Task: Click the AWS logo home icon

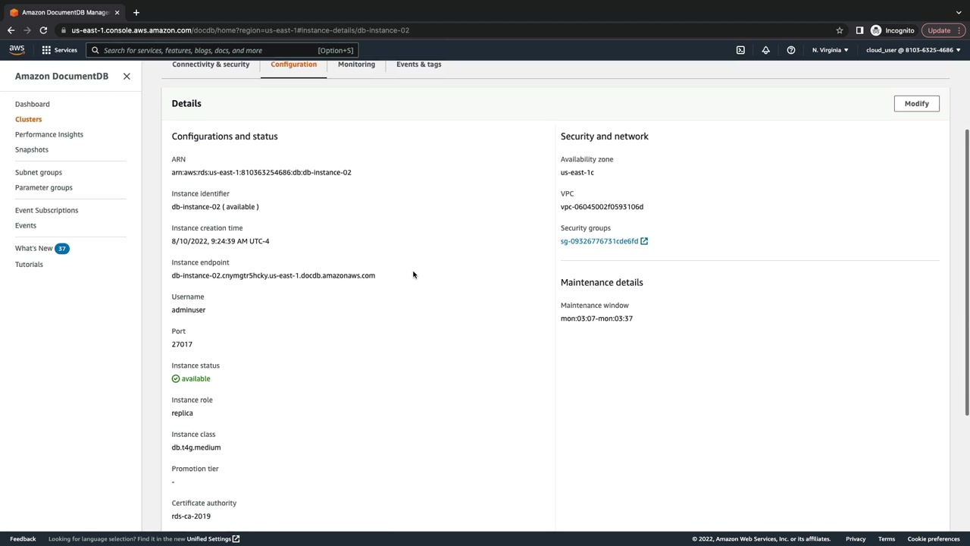Action: [x=17, y=50]
